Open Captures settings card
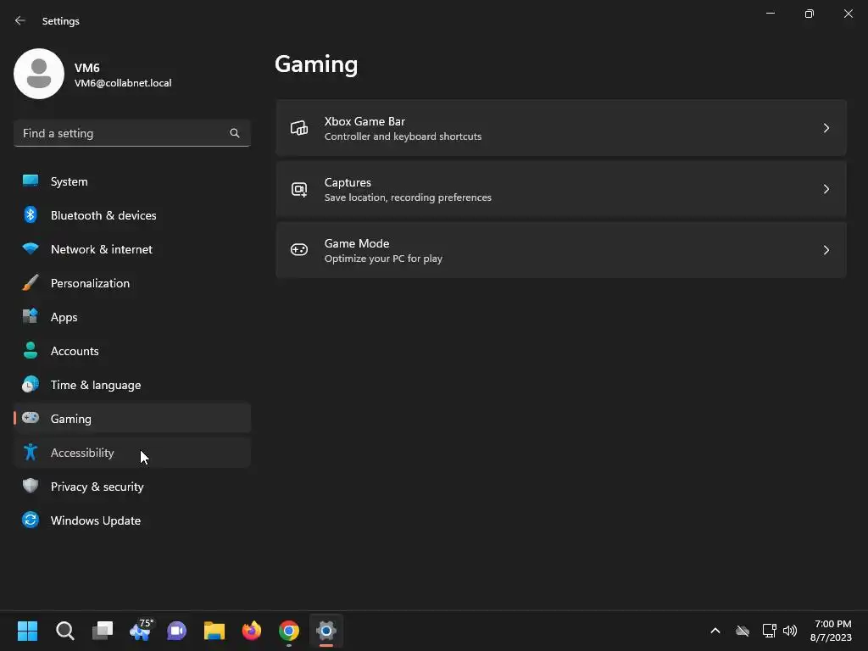The width and height of the screenshot is (868, 651). point(561,189)
